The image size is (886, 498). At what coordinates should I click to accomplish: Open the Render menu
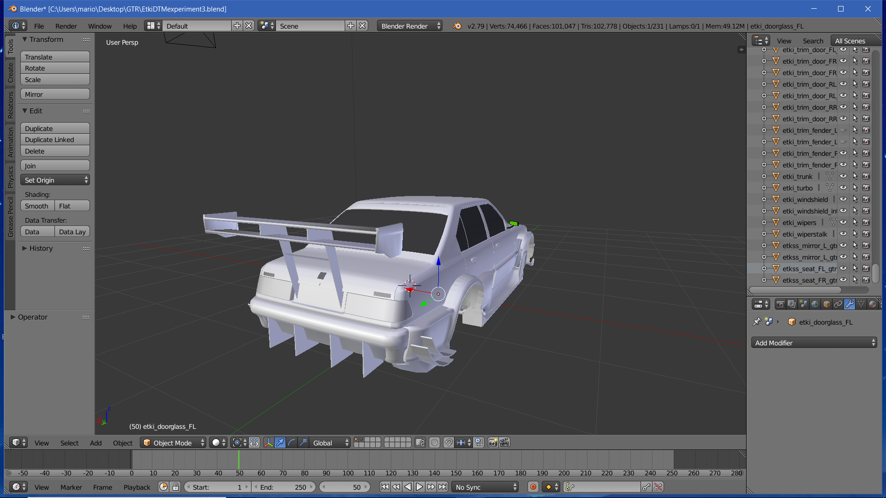click(x=66, y=26)
